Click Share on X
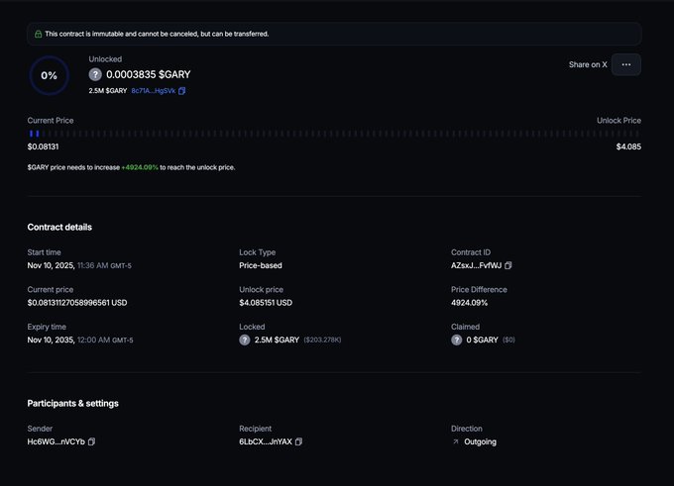The width and height of the screenshot is (674, 486). pos(588,64)
